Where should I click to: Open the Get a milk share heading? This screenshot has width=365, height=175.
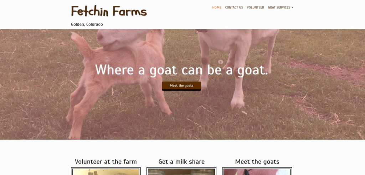pyautogui.click(x=181, y=161)
